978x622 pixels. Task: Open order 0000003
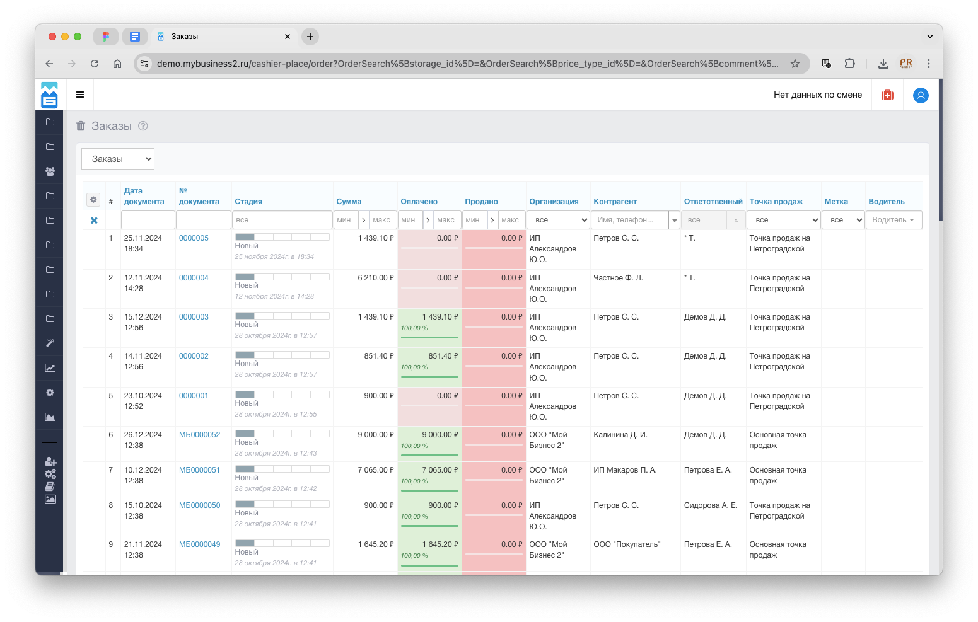194,317
